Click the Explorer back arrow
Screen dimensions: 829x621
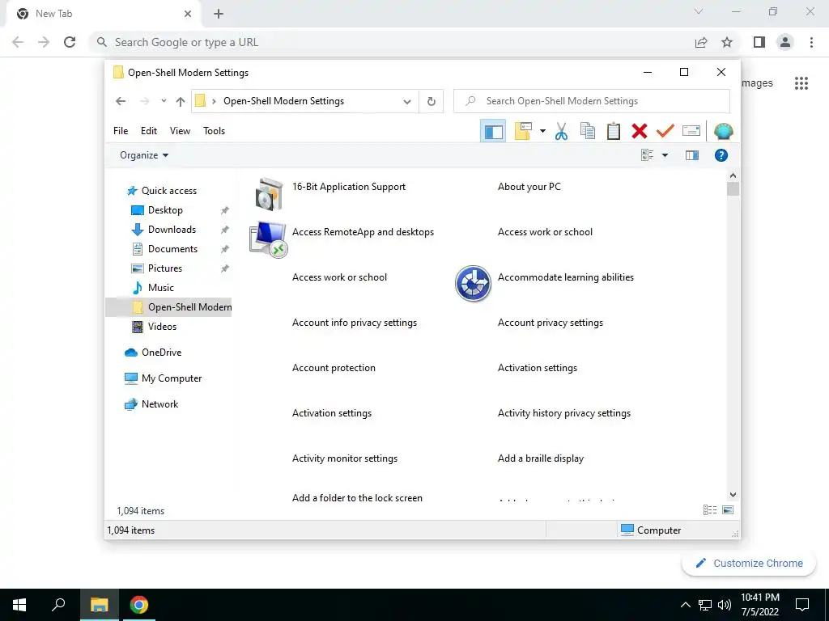click(121, 101)
